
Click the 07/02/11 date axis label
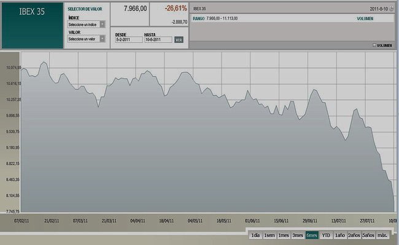(21, 221)
